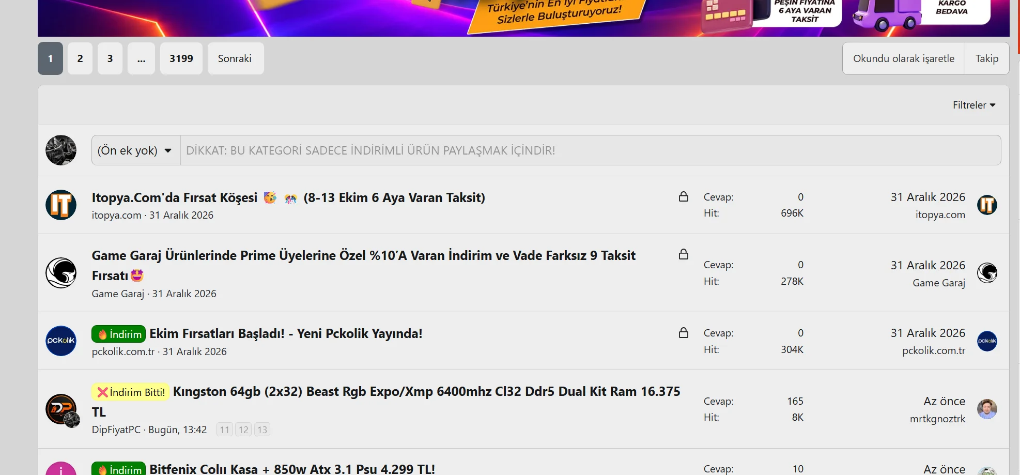This screenshot has width=1020, height=475.
Task: Click Okundu olarak işaretle button
Action: [904, 58]
